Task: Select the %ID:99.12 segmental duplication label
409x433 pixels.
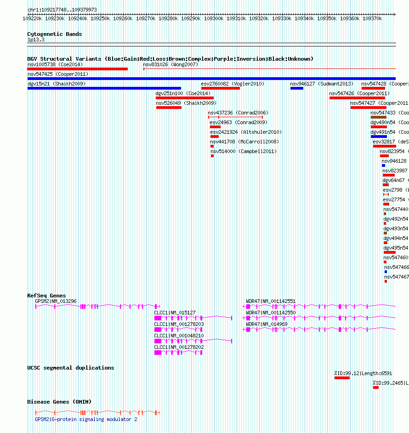Action: click(363, 373)
